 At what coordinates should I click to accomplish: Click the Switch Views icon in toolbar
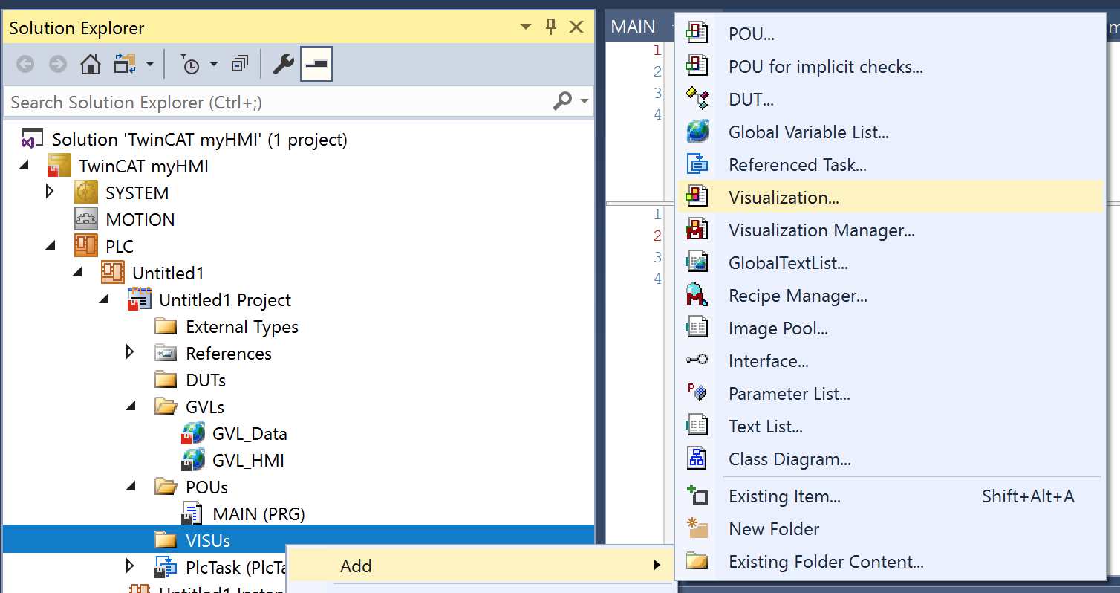tap(124, 65)
